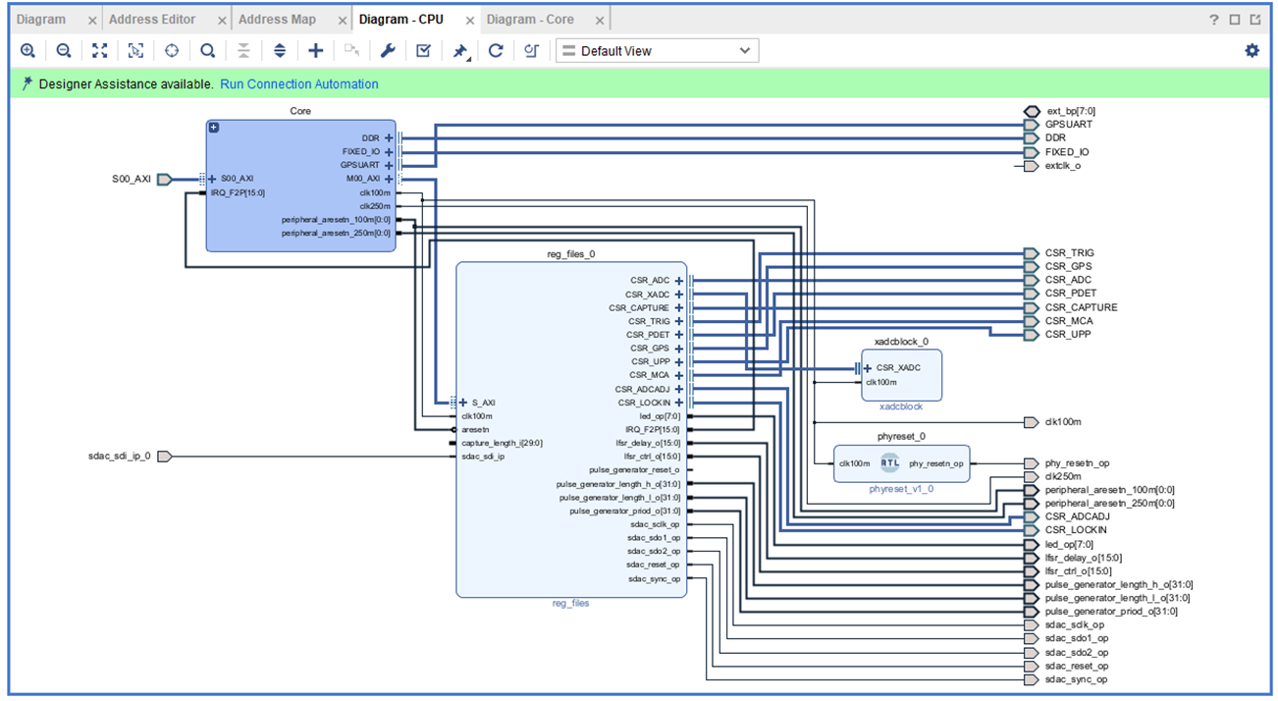Fit the diagram with Zoom Fit icon
The width and height of the screenshot is (1278, 701).
(x=99, y=51)
